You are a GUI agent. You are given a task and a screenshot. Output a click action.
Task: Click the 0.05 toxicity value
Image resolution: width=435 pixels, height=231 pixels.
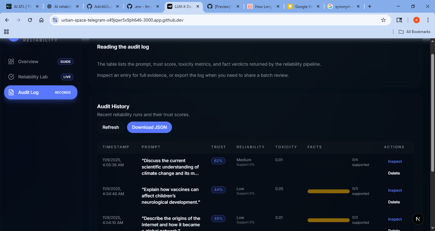(x=279, y=189)
